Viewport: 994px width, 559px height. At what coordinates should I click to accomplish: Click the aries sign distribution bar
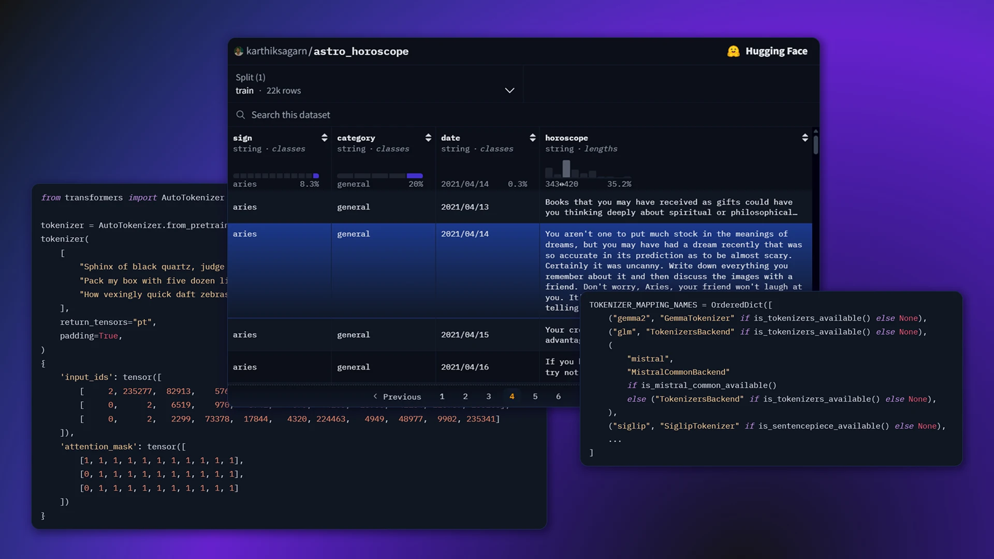point(316,176)
